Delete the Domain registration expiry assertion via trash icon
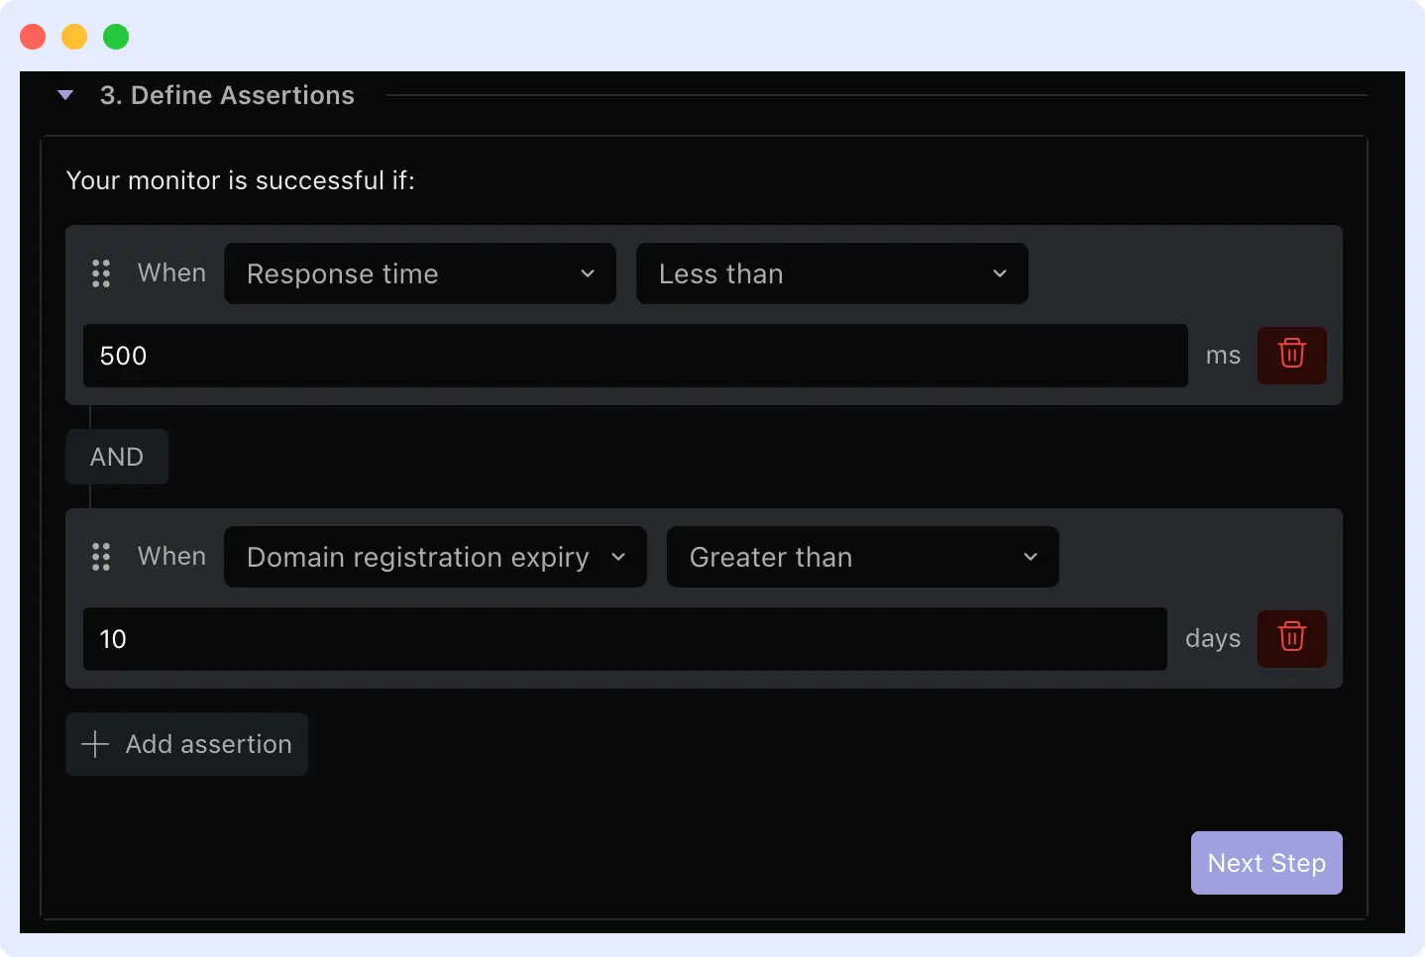The width and height of the screenshot is (1425, 957). 1291,639
